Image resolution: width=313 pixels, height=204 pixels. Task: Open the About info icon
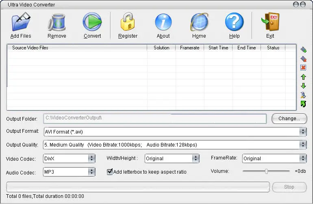click(x=163, y=22)
